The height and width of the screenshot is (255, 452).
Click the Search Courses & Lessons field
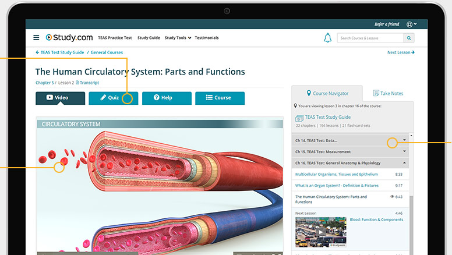[x=370, y=38]
